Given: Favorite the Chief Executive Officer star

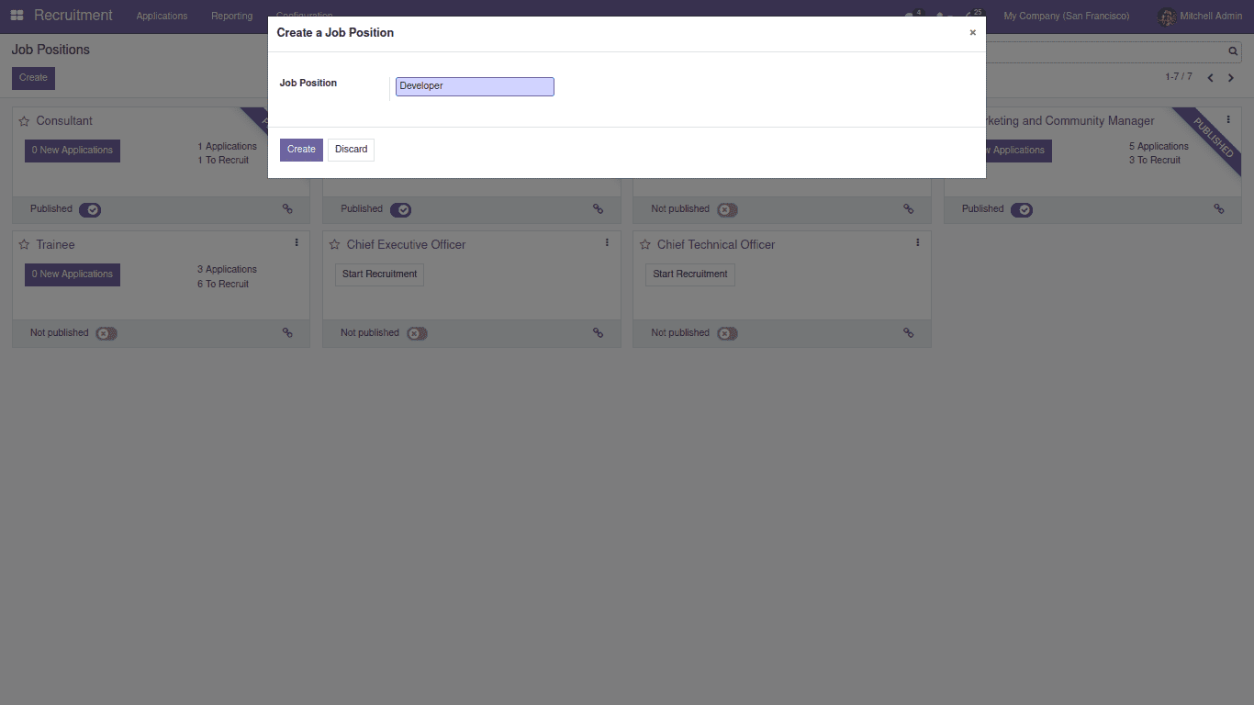Looking at the screenshot, I should coord(334,245).
